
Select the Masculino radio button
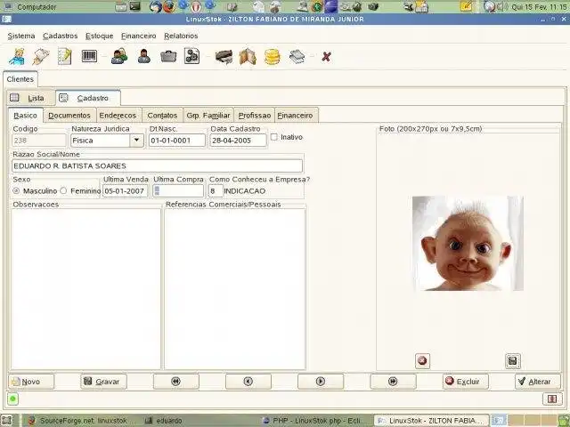(16, 190)
